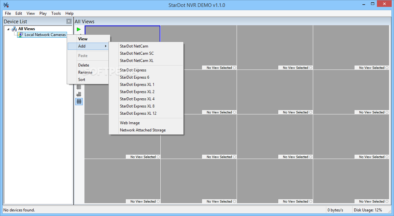Add a StarDot Express XL 12 device
The image size is (394, 216).
pyautogui.click(x=146, y=113)
